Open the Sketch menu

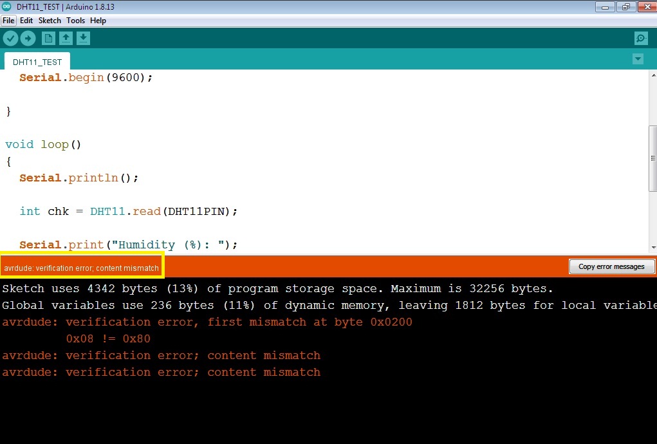[x=50, y=21]
